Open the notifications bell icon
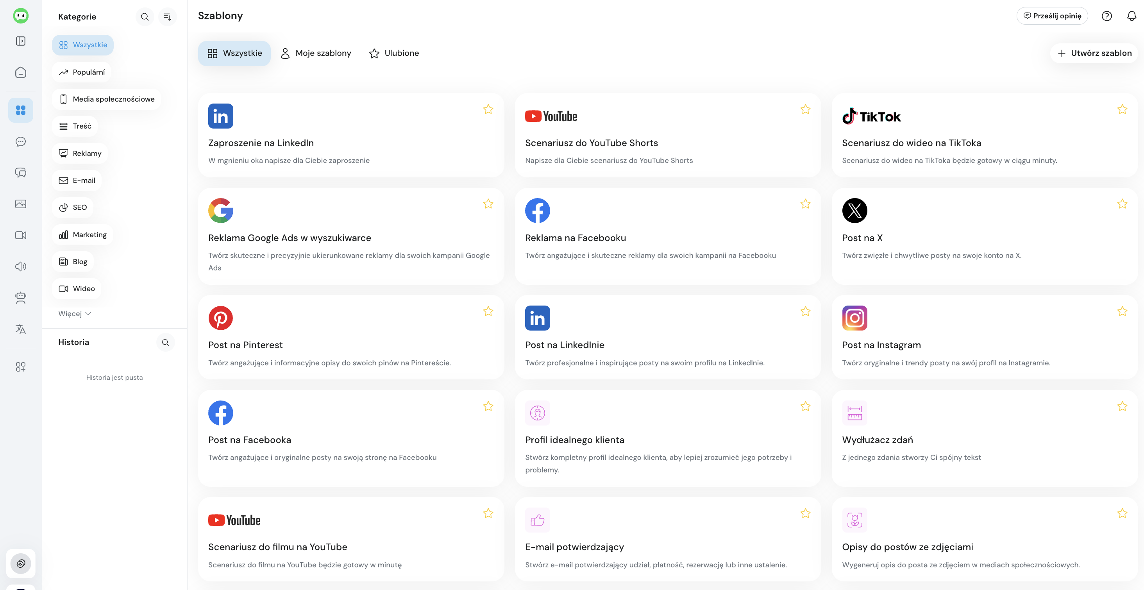Screen dimensions: 1144x590 [1131, 16]
